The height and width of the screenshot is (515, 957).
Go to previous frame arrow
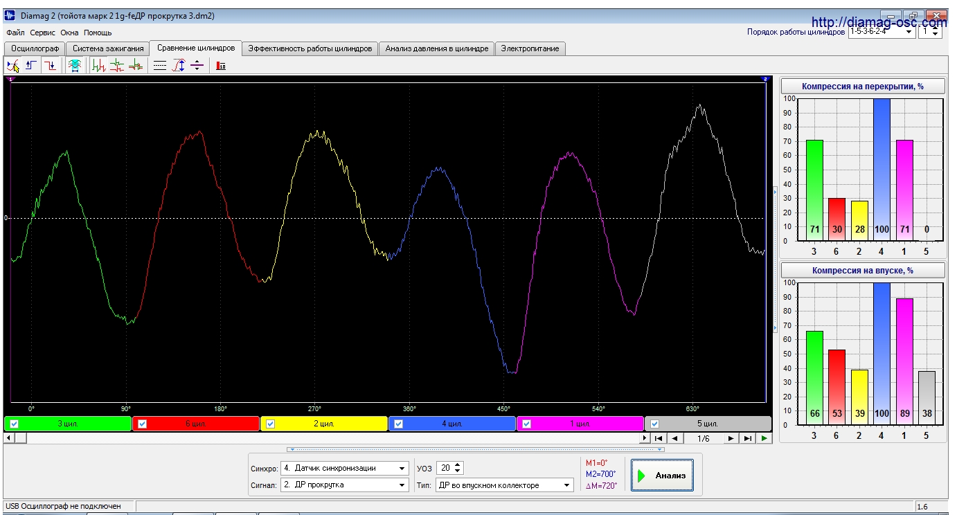coord(674,438)
